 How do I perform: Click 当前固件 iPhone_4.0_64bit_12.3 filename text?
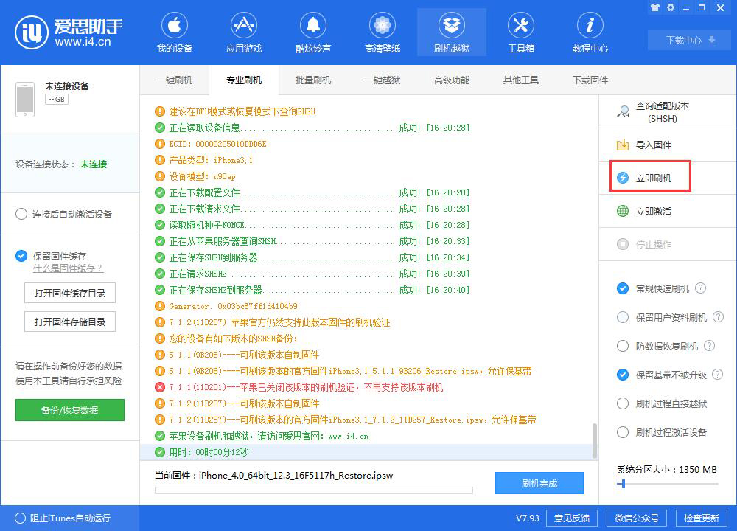pos(296,476)
